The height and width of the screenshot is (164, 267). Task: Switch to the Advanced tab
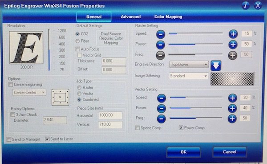(x=130, y=16)
